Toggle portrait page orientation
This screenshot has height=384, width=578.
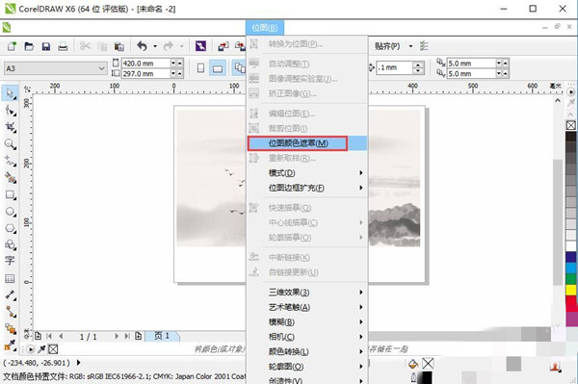pyautogui.click(x=200, y=68)
